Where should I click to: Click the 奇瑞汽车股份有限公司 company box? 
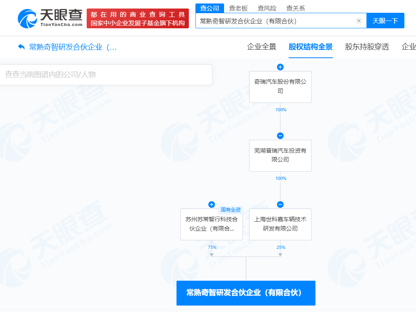pyautogui.click(x=280, y=87)
